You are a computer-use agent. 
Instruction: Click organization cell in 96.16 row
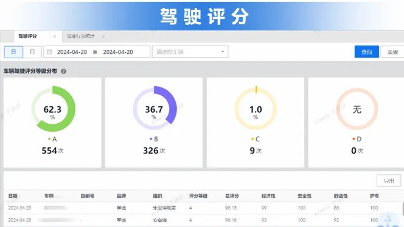(x=160, y=220)
